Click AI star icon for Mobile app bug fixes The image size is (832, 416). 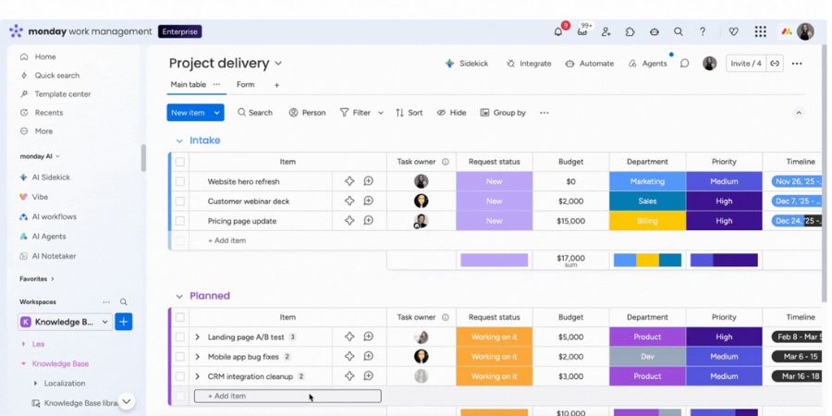349,357
